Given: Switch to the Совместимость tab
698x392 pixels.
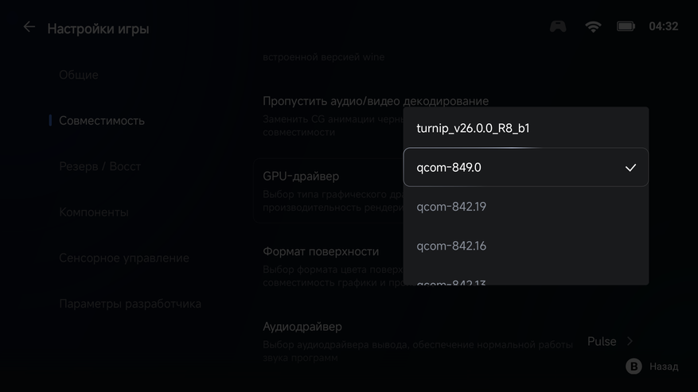Looking at the screenshot, I should tap(102, 121).
